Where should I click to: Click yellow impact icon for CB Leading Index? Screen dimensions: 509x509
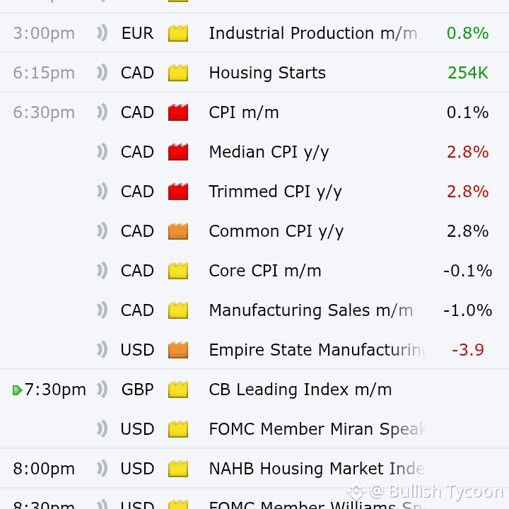coord(178,390)
